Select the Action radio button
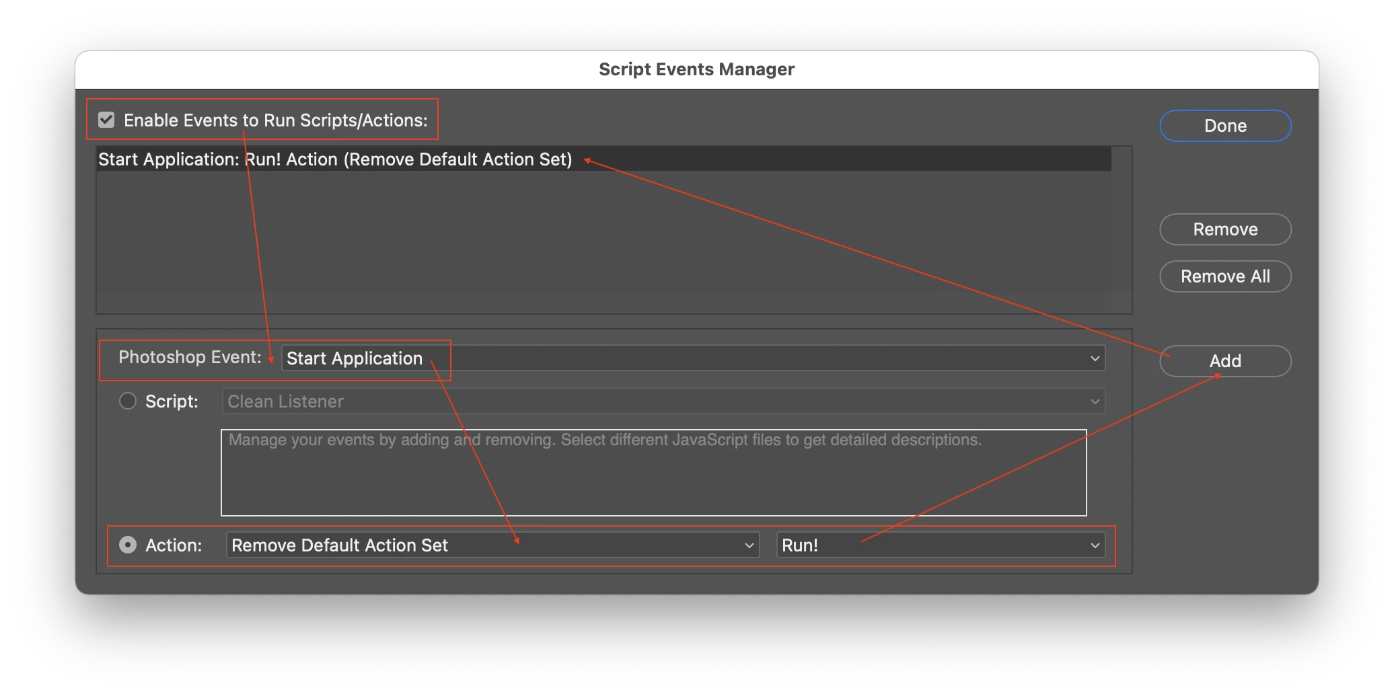The height and width of the screenshot is (694, 1394). [128, 545]
